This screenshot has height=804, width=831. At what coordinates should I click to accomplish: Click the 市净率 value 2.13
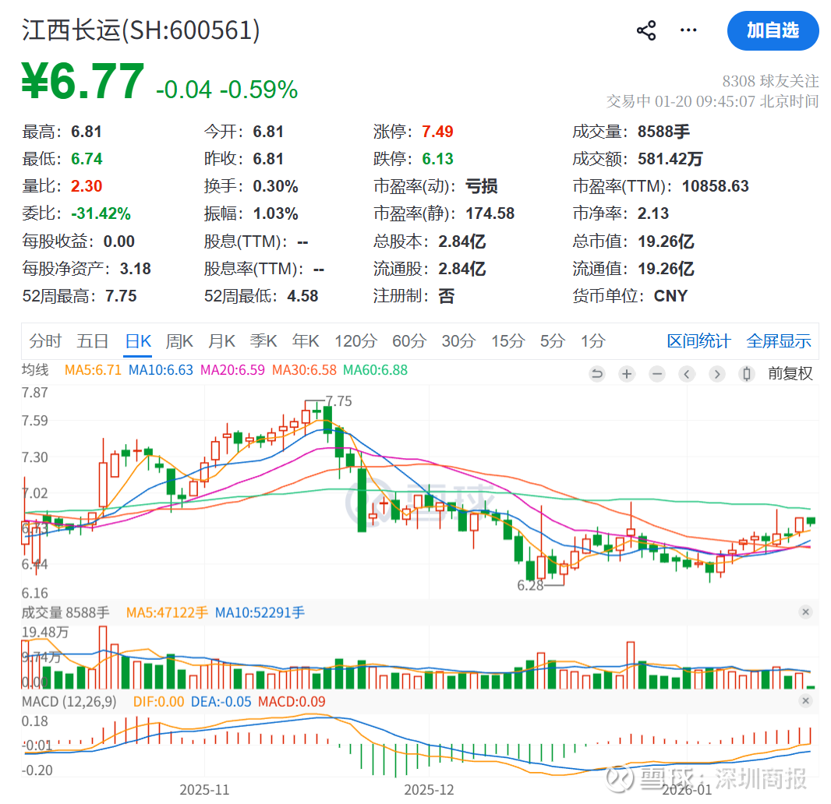tap(653, 214)
